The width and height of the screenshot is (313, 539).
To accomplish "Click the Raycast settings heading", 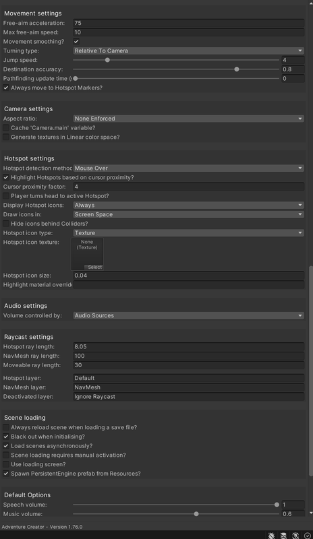I will 28,337.
